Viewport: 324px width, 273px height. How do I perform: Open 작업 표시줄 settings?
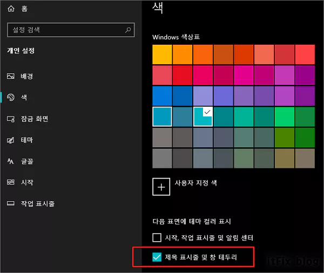(38, 203)
